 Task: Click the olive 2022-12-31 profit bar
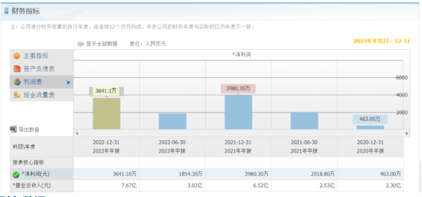tap(107, 113)
